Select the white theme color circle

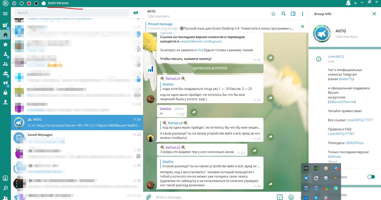pyautogui.click(x=43, y=3)
